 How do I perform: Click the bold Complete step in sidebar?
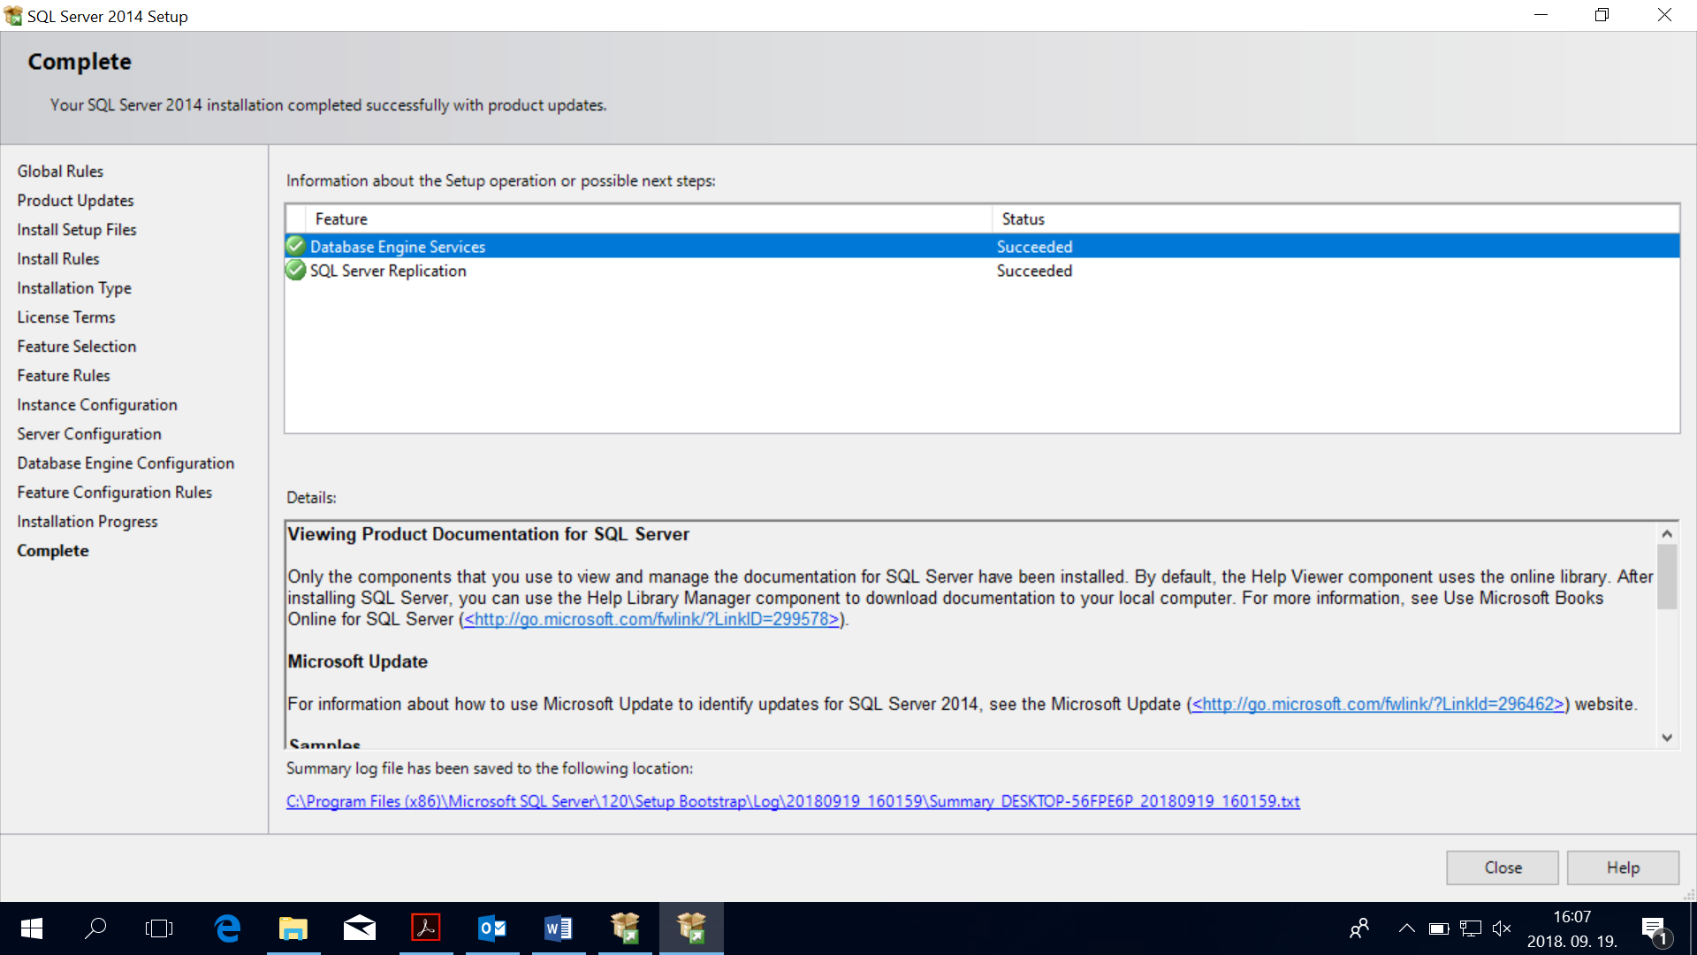click(53, 550)
